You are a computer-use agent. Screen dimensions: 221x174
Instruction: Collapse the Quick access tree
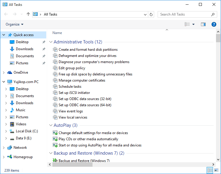click(x=4, y=35)
